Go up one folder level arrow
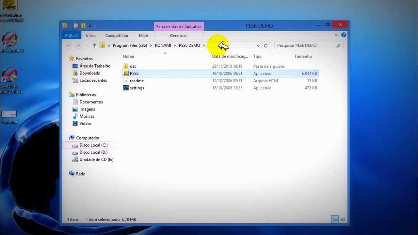The width and height of the screenshot is (418, 235). [x=94, y=45]
